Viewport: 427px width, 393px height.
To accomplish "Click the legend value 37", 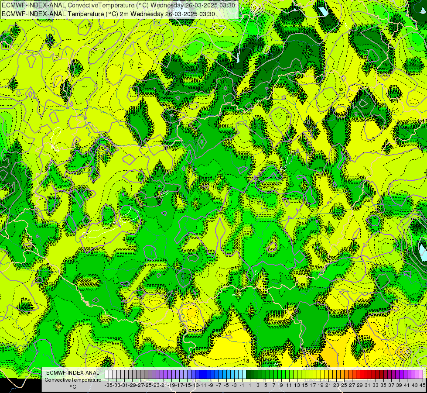I will pyautogui.click(x=391, y=385).
